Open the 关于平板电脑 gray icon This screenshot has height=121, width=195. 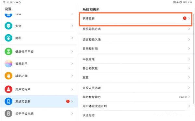click(8, 114)
